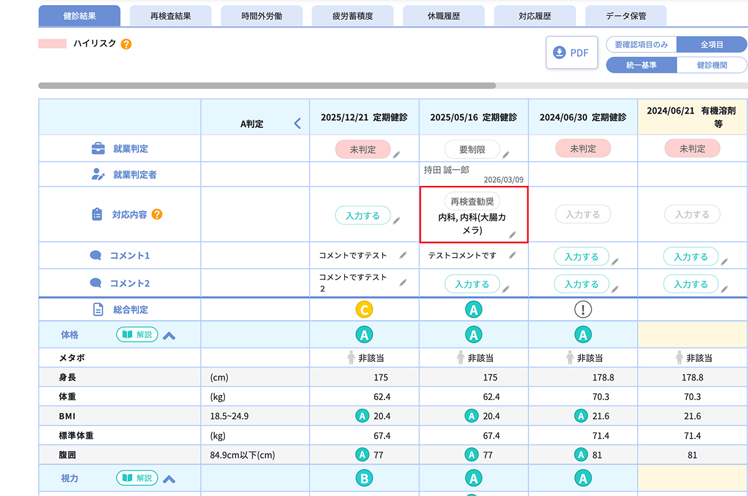748x496 pixels.
Task: Click the horizontal scrollbar above the table
Action: [267, 85]
